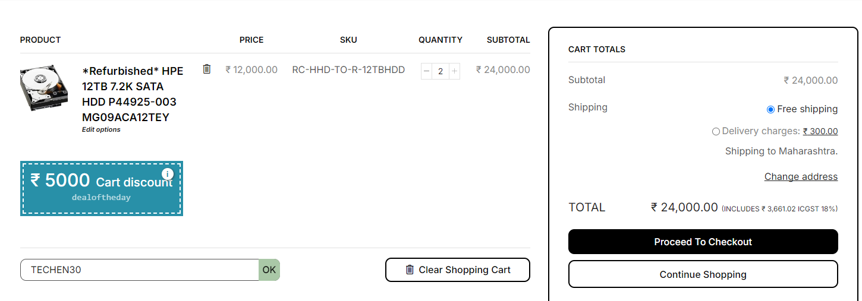The image size is (862, 301).
Task: Click the dealoftheday cart discount coupon
Action: click(101, 189)
